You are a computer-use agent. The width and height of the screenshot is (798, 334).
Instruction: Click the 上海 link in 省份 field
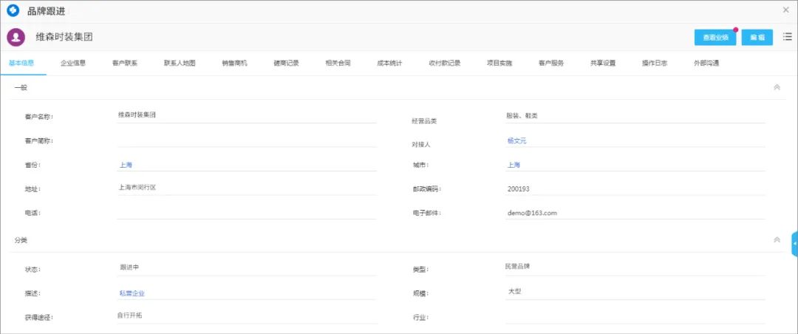126,165
